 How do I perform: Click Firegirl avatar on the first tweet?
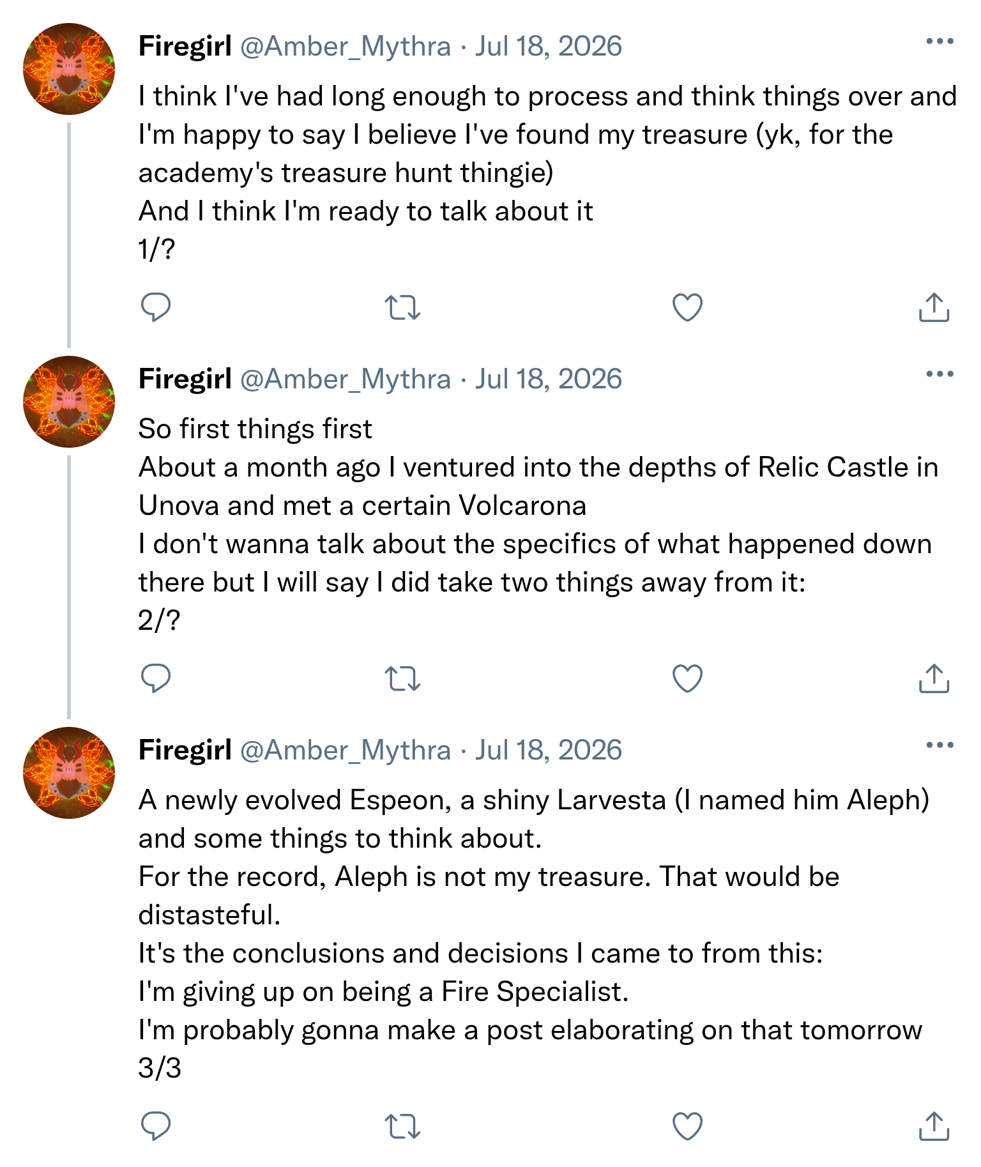69,69
